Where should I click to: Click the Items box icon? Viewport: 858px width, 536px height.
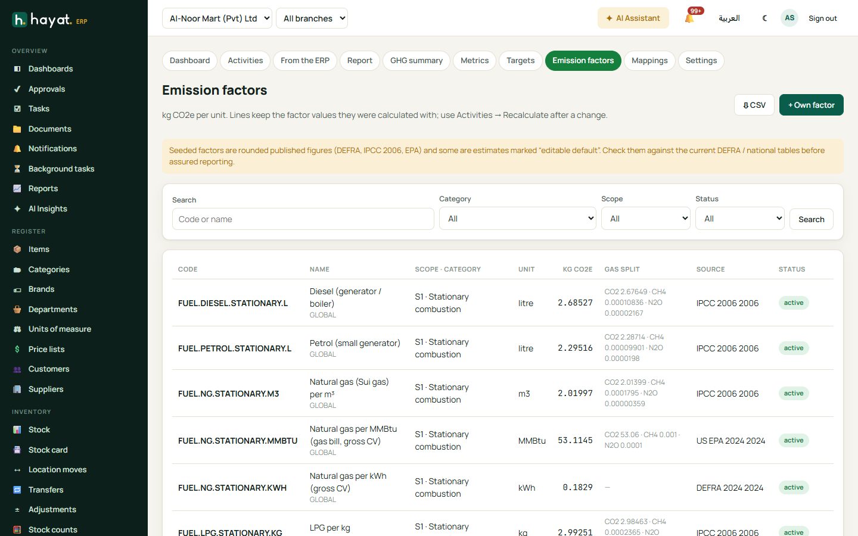17,250
